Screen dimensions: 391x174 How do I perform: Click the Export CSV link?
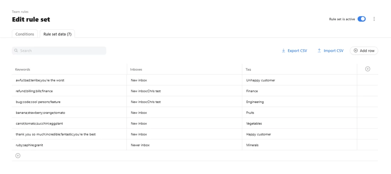[297, 51]
